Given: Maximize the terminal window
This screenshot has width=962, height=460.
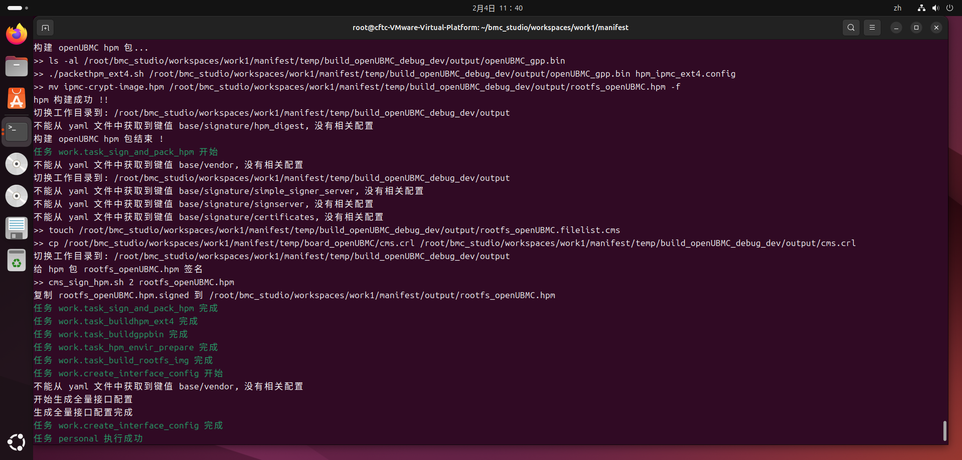Looking at the screenshot, I should [916, 28].
